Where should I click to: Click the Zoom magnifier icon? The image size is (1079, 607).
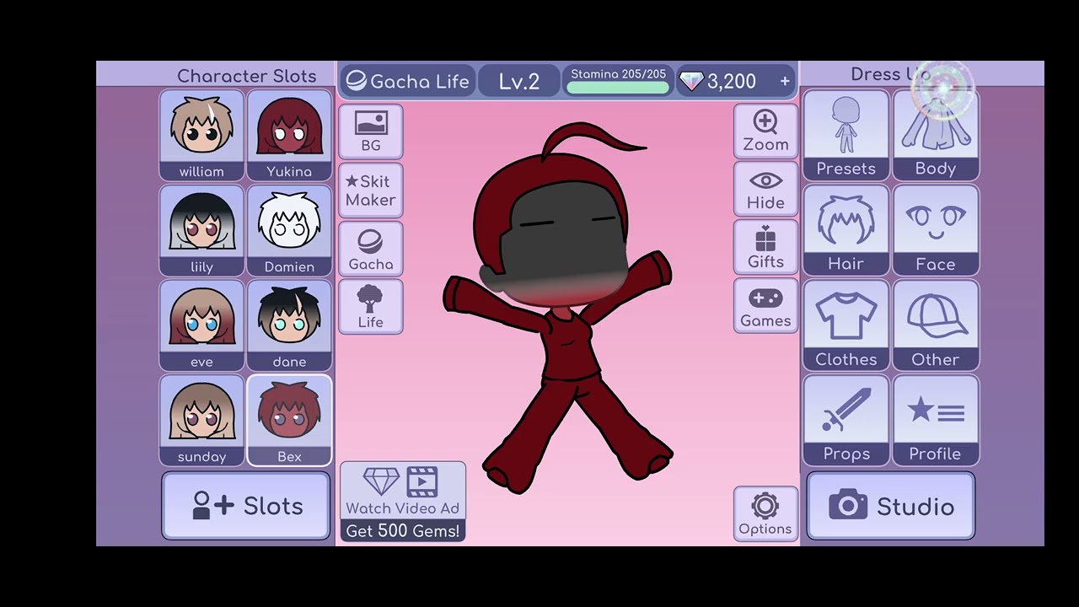tap(765, 132)
